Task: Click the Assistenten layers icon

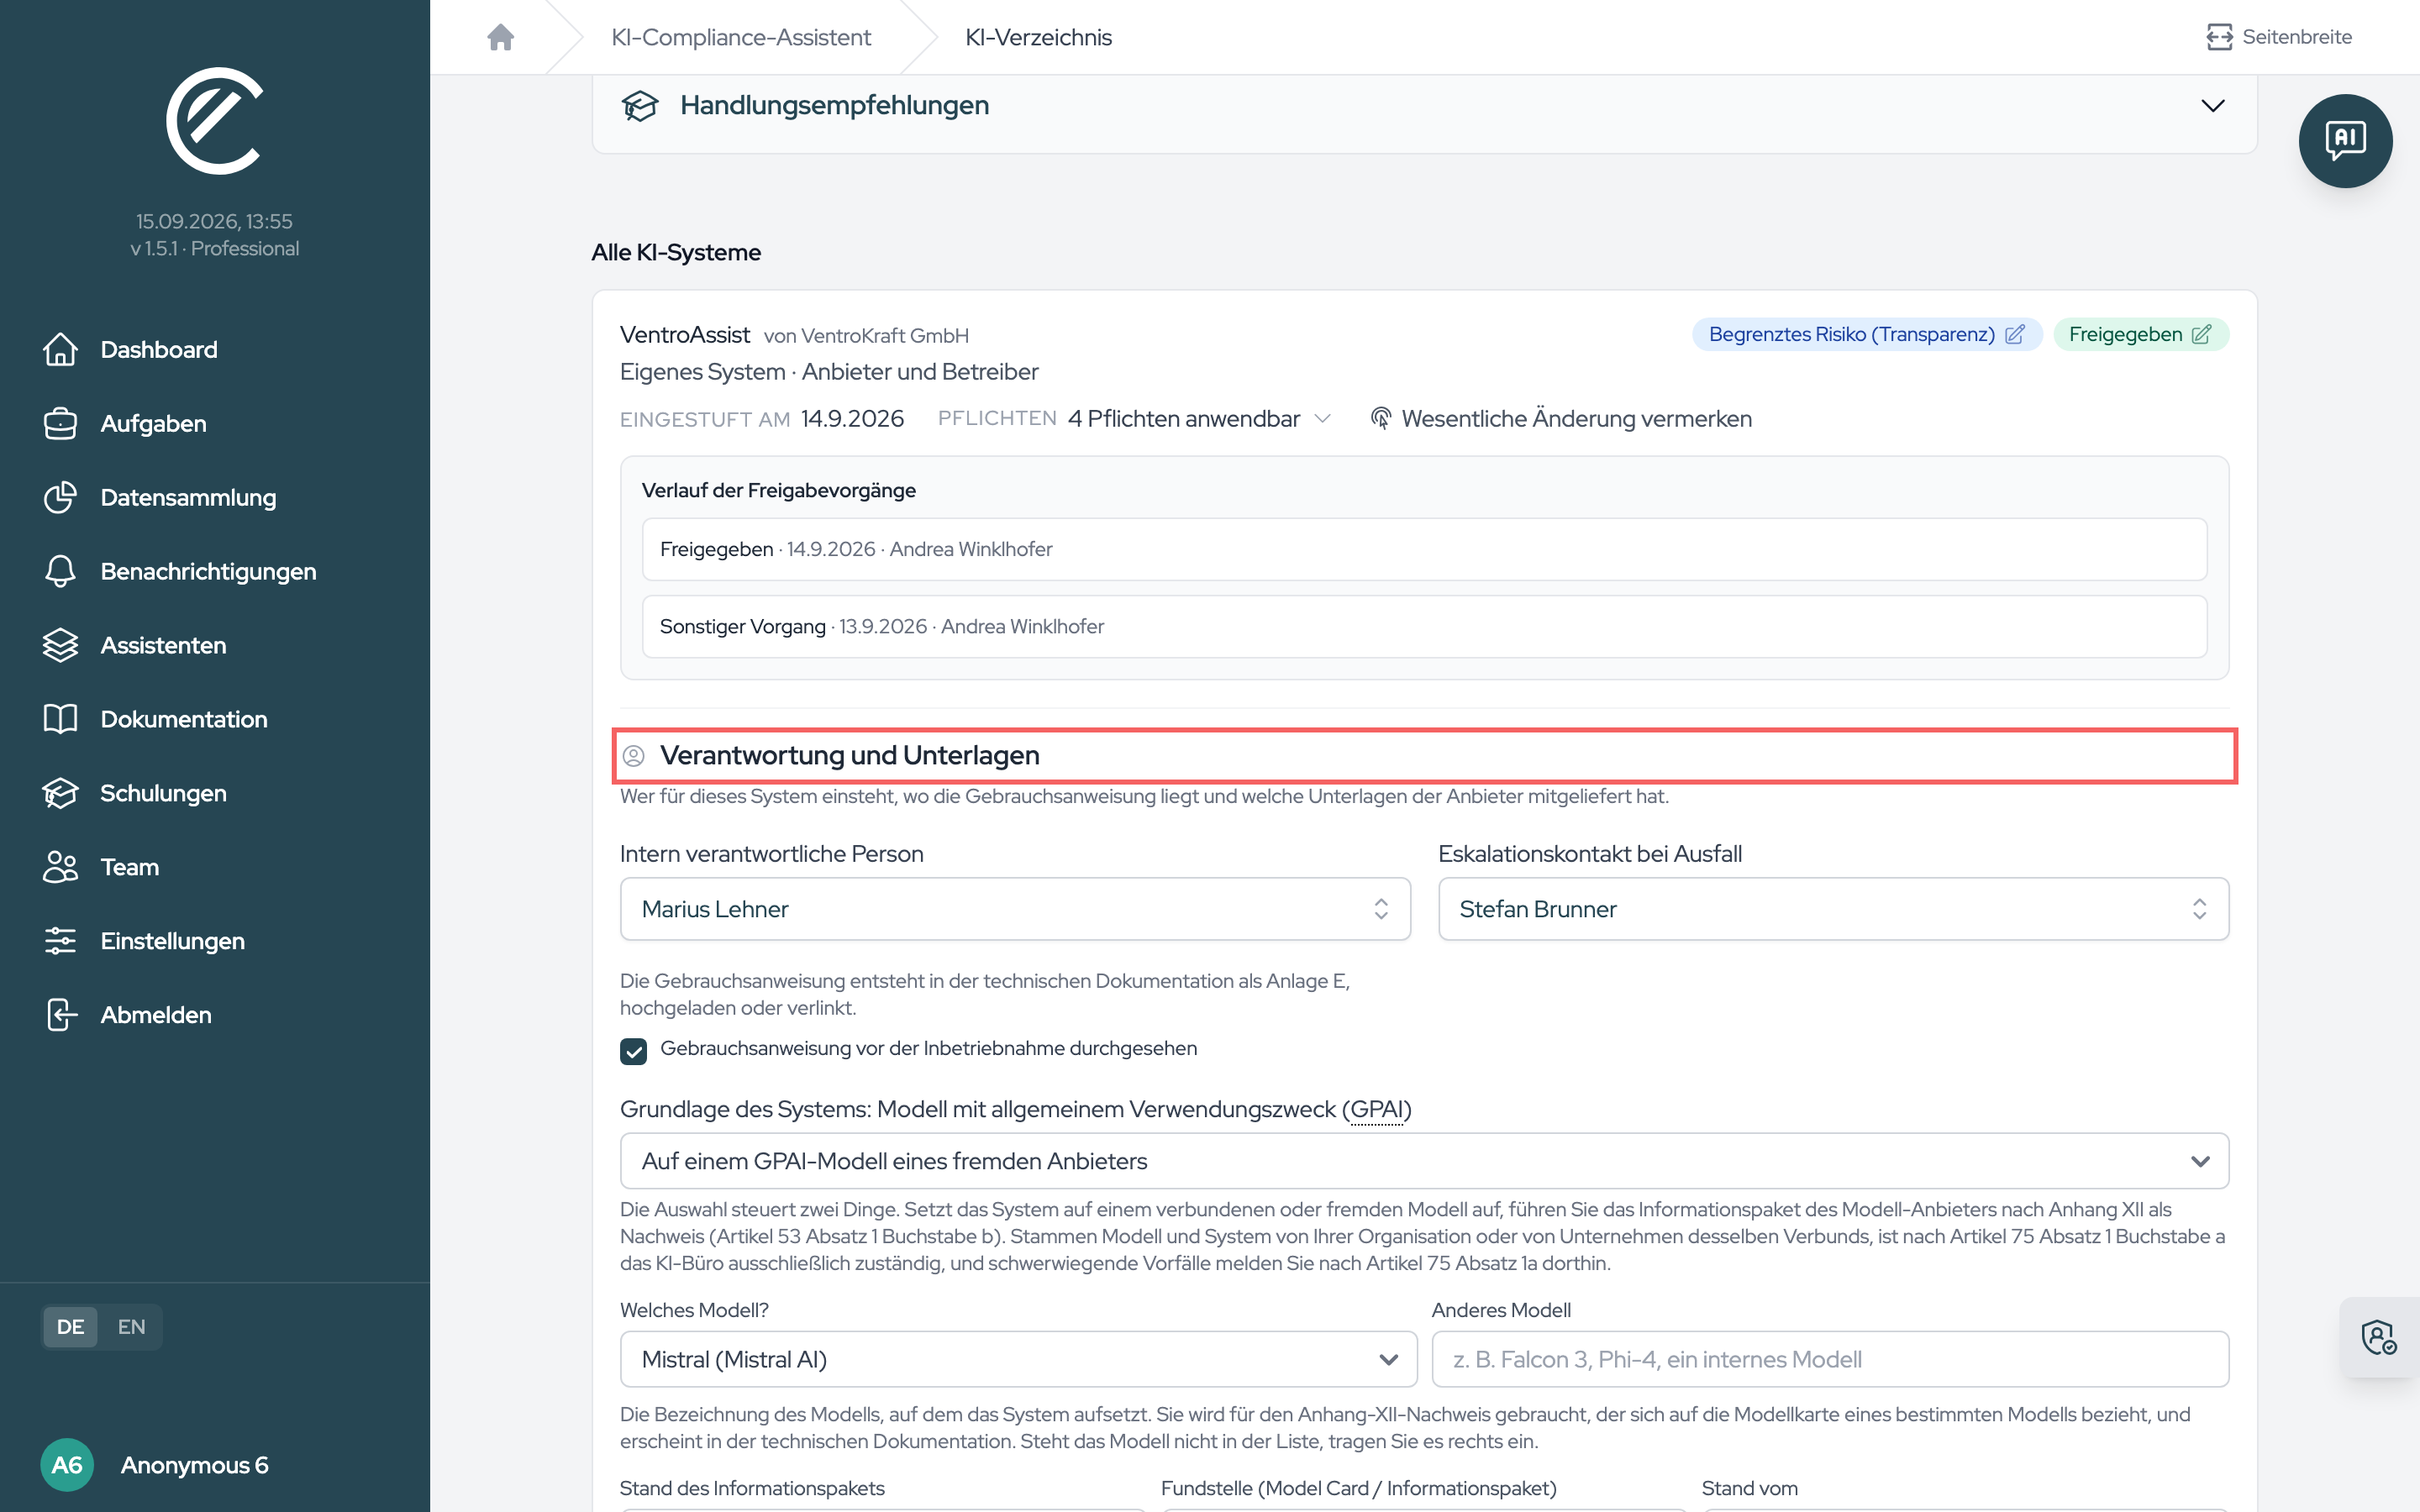Action: tap(60, 645)
